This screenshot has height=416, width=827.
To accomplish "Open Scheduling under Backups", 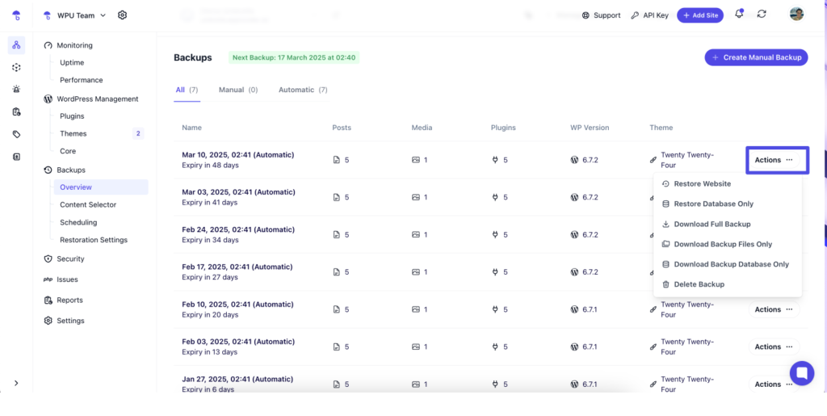I will coord(78,222).
